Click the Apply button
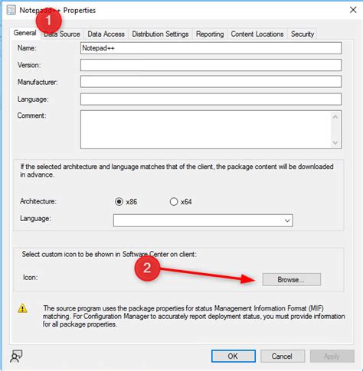The height and width of the screenshot is (371, 363). pos(332,356)
